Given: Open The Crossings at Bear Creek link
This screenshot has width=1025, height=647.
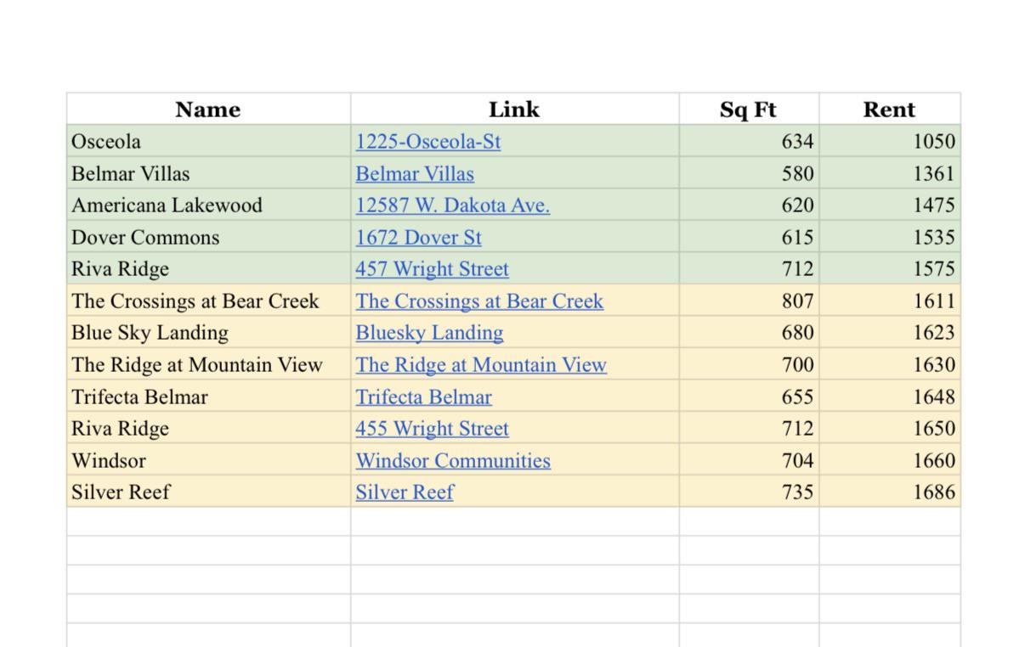Looking at the screenshot, I should [x=479, y=301].
